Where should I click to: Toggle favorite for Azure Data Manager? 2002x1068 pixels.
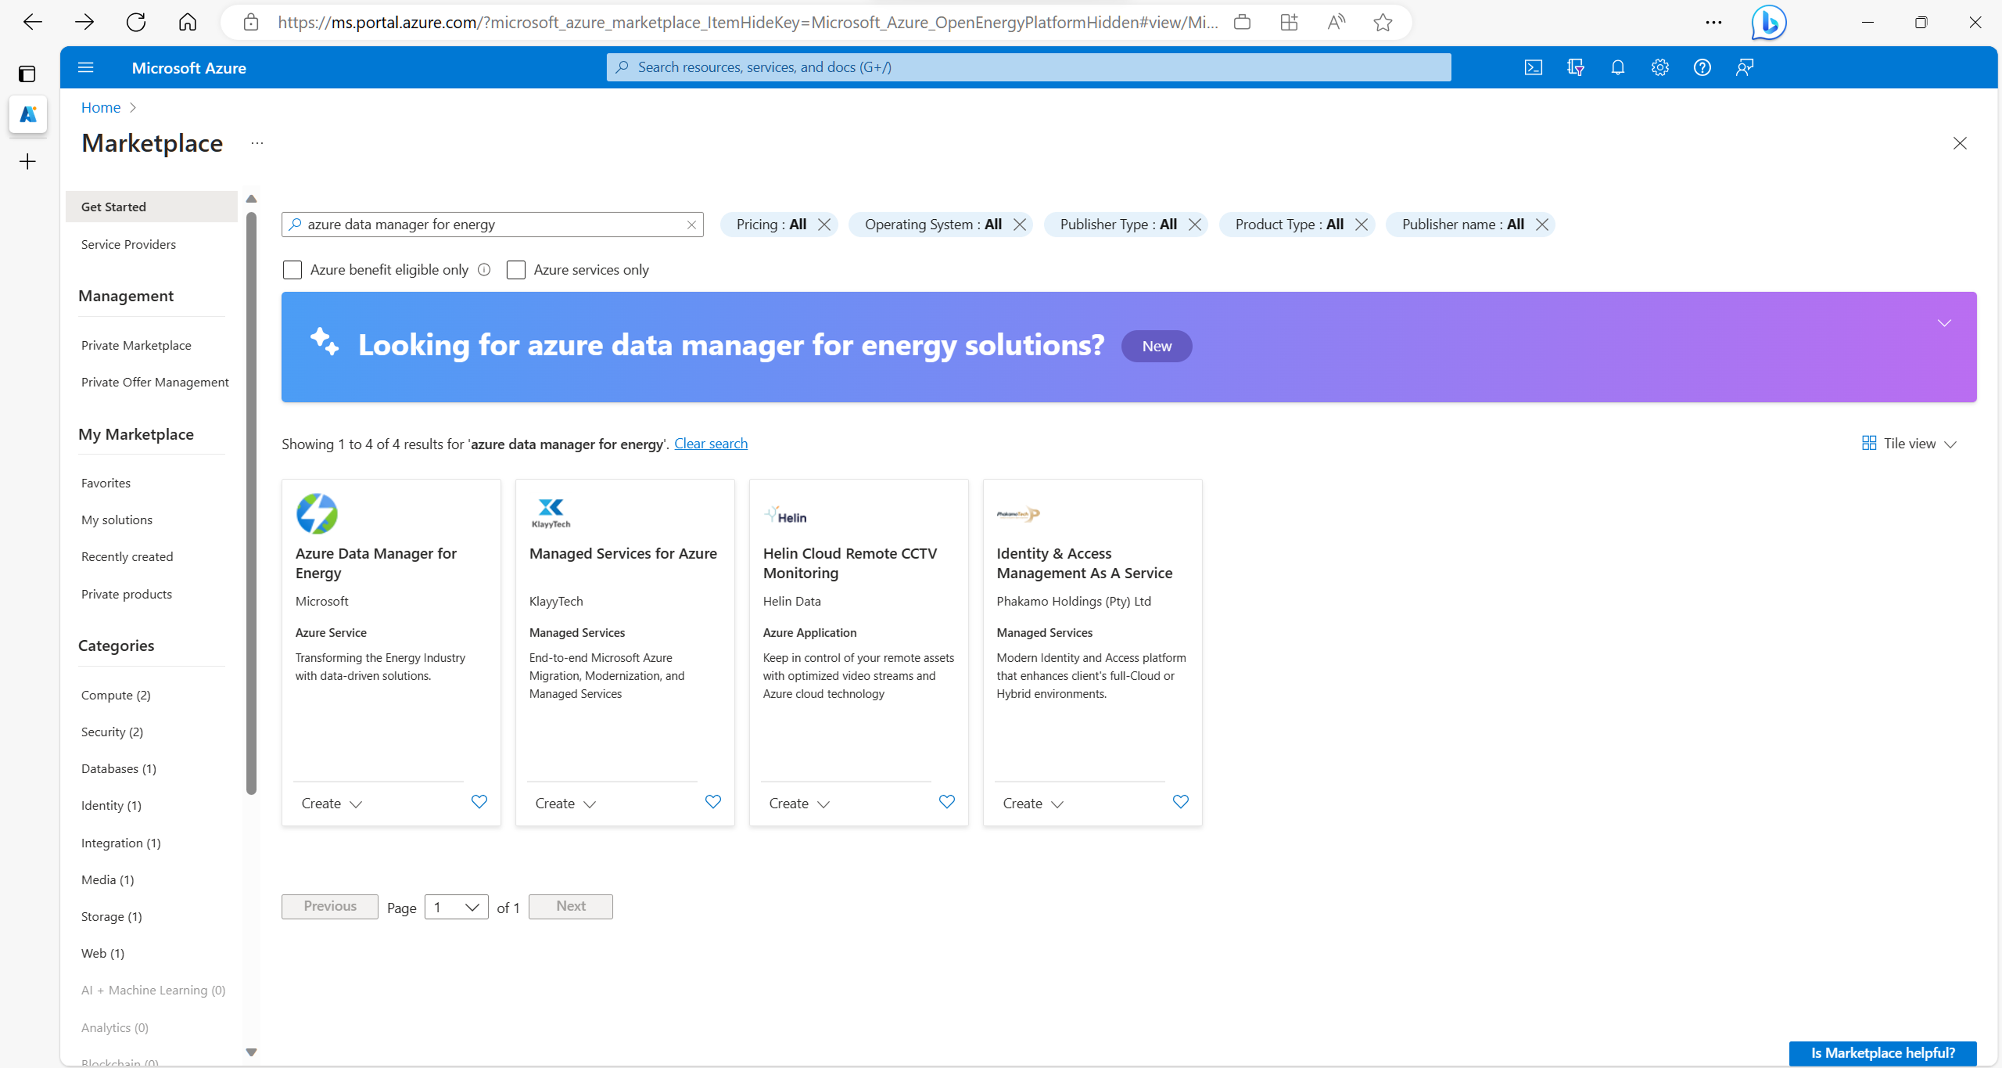click(479, 801)
